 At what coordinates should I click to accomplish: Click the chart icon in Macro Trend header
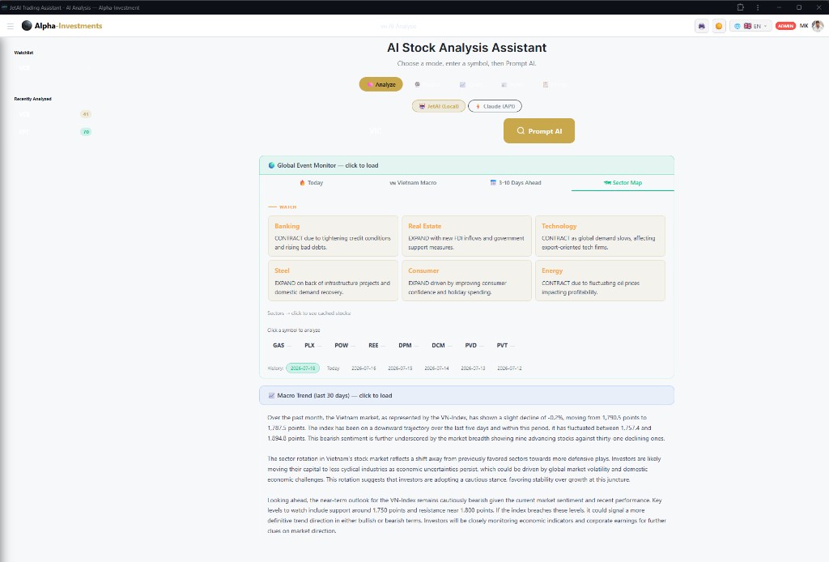pos(271,395)
